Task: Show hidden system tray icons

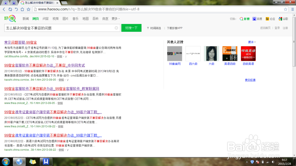Action: pyautogui.click(x=247, y=162)
